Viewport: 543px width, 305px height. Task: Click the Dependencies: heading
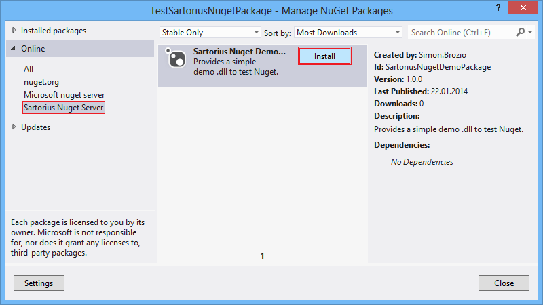coord(402,145)
